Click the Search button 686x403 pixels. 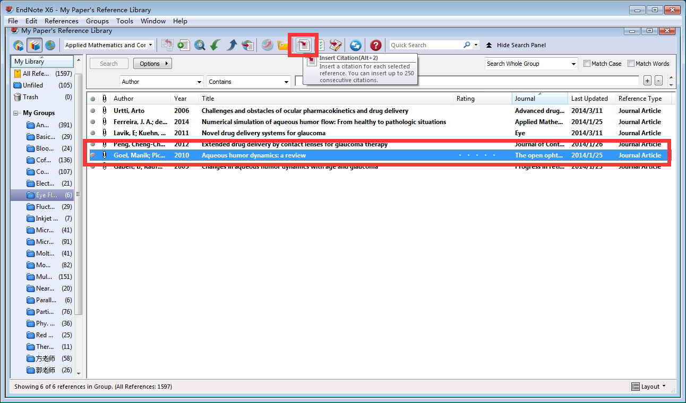point(109,64)
